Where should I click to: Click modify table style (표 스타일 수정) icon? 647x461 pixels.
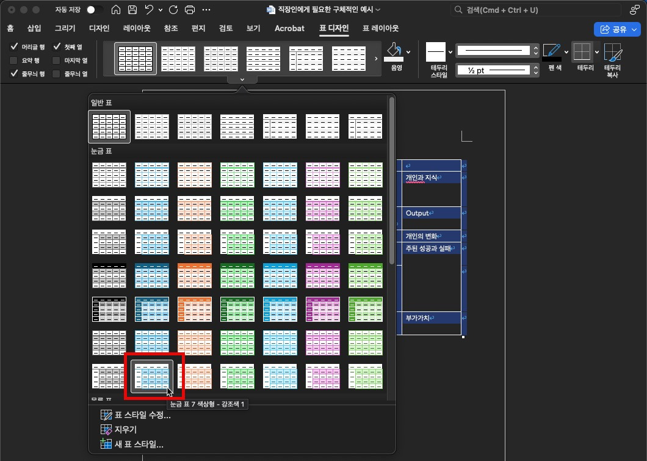[106, 415]
